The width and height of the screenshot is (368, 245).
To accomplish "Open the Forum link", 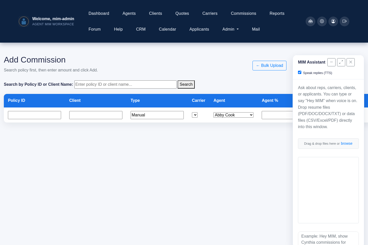I will pyautogui.click(x=95, y=29).
